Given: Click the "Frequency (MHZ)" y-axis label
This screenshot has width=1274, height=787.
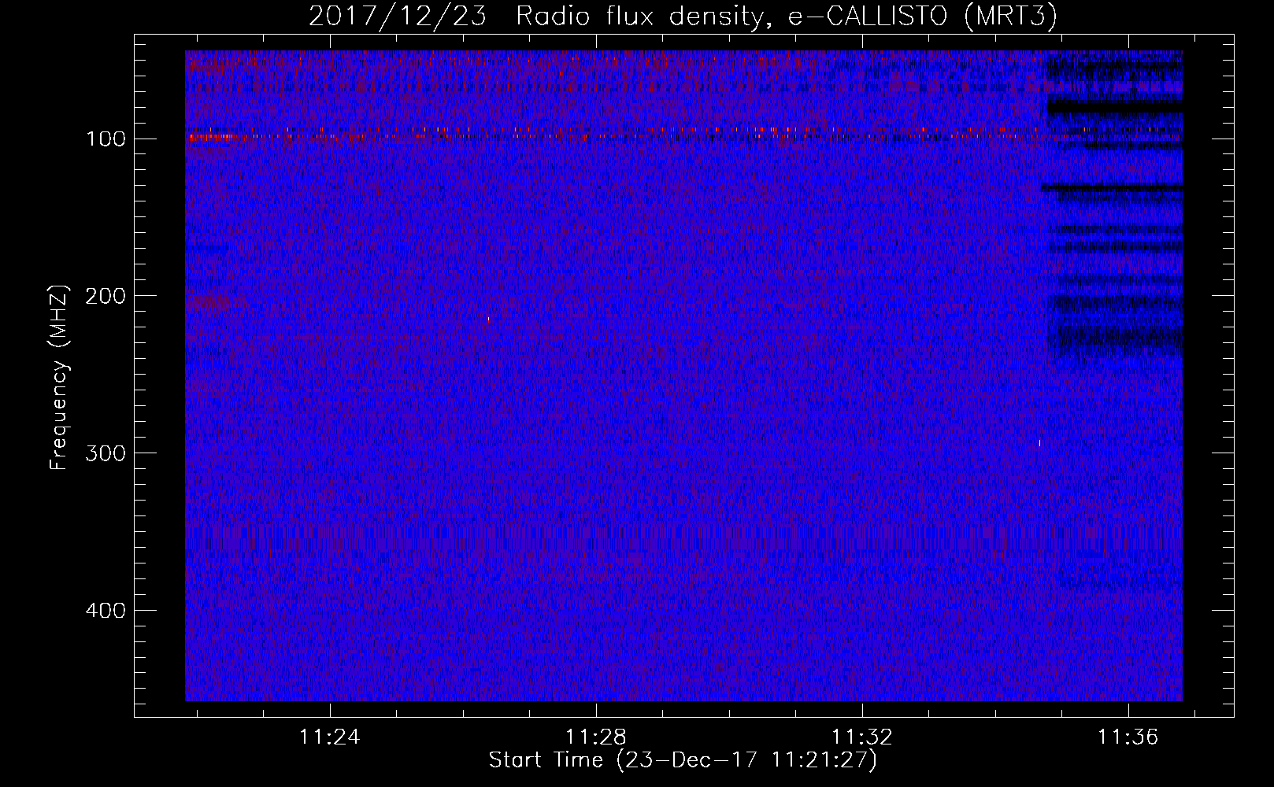Looking at the screenshot, I should pyautogui.click(x=59, y=378).
